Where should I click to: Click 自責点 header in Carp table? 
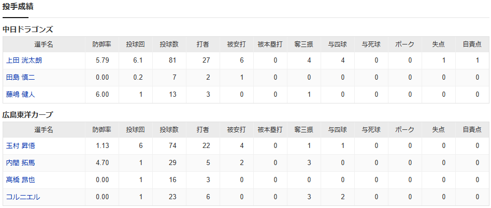click(472, 129)
